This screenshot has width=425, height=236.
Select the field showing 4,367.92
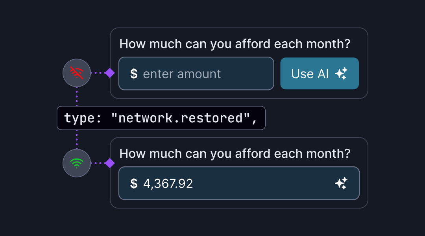click(x=238, y=183)
